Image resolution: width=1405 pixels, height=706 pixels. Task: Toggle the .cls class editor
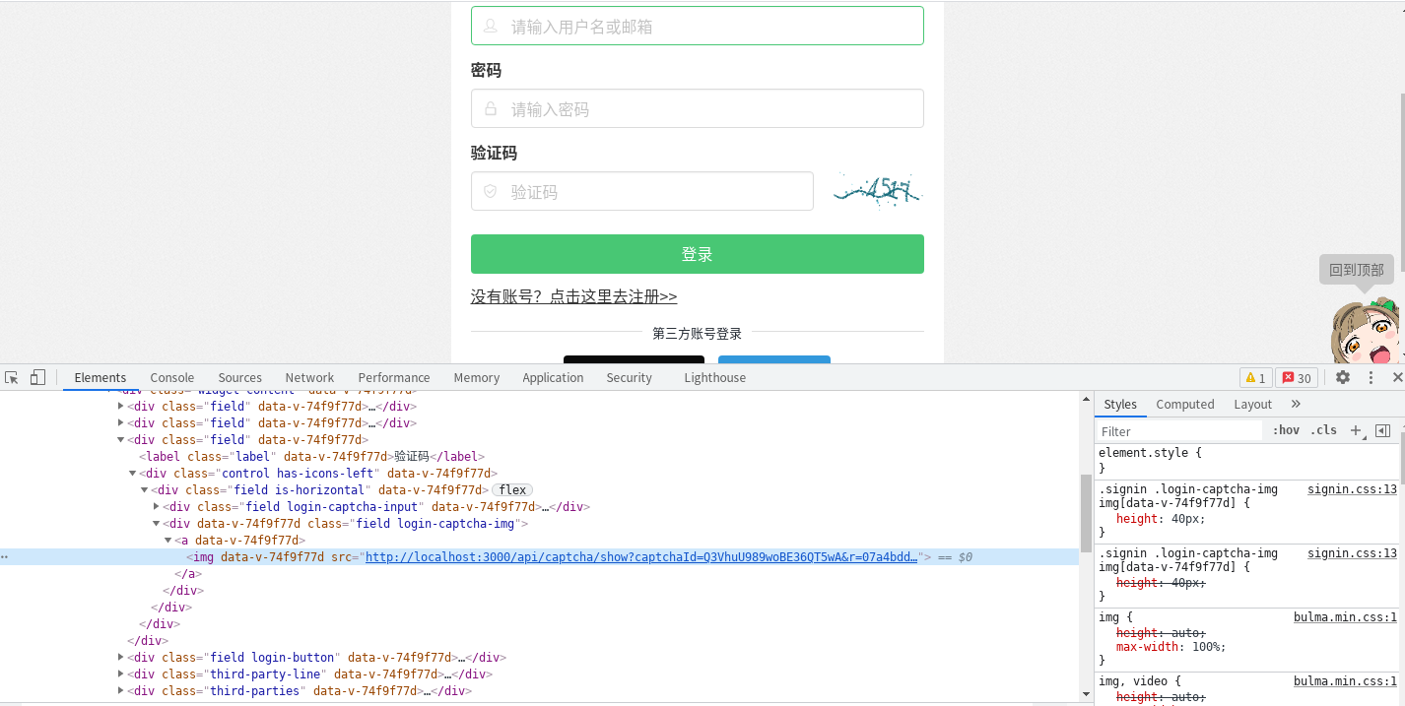(1323, 430)
